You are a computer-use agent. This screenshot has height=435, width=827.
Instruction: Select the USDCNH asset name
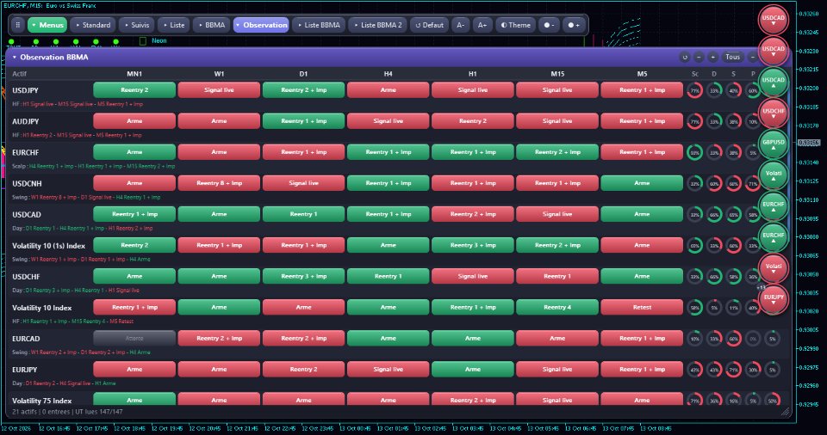click(x=27, y=184)
